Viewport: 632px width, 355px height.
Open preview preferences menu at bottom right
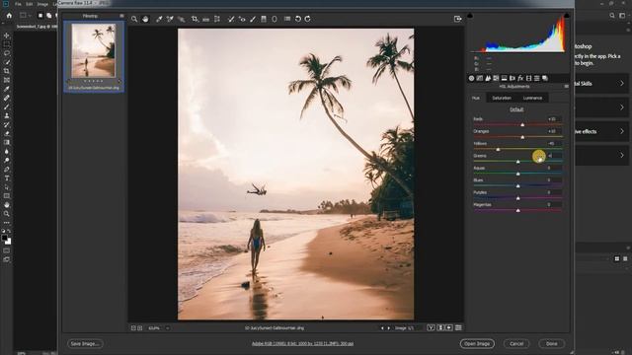click(458, 328)
